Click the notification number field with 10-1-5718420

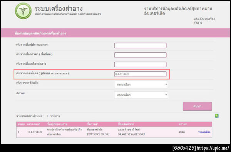(x=140, y=74)
